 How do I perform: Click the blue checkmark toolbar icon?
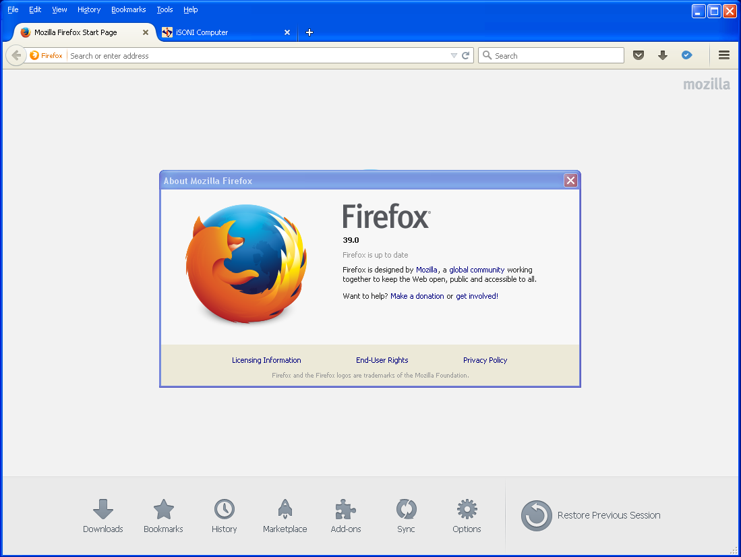click(686, 55)
